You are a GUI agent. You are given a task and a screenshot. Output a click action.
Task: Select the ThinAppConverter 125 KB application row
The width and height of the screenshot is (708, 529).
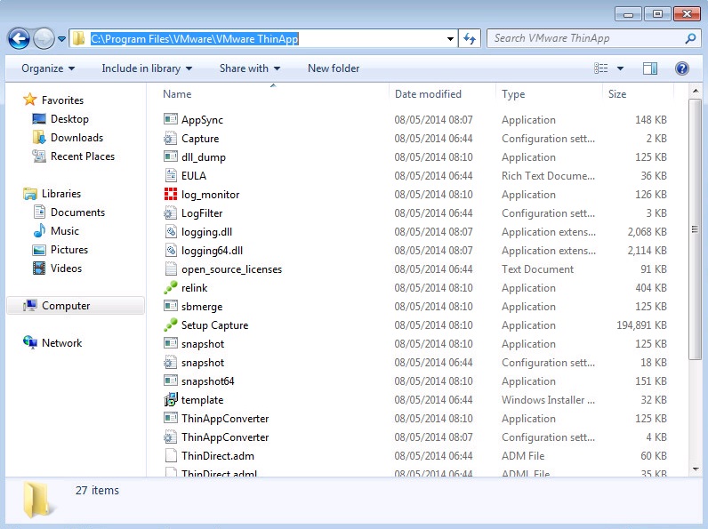(415, 419)
